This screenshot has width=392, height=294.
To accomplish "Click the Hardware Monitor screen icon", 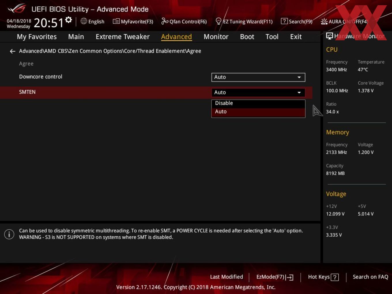I will (329, 36).
